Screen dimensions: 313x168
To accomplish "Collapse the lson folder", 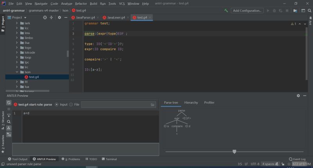I will click(17, 72).
